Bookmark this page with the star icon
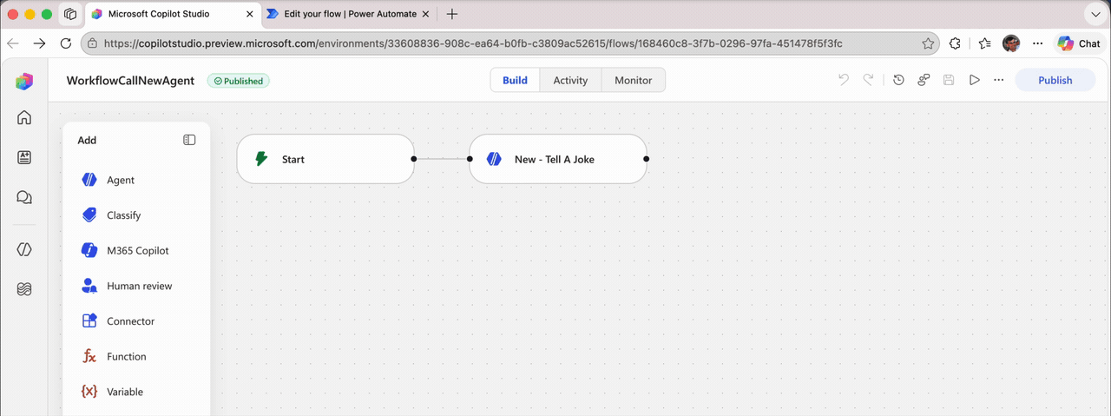This screenshot has height=416, width=1111. 928,43
